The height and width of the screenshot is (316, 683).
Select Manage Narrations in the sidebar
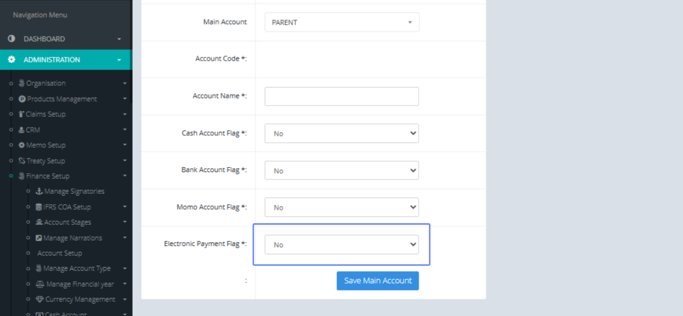tap(72, 238)
